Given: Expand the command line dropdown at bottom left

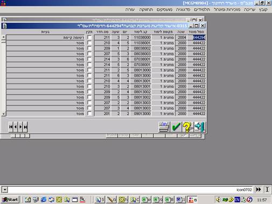Looking at the screenshot, I should pos(5,189).
